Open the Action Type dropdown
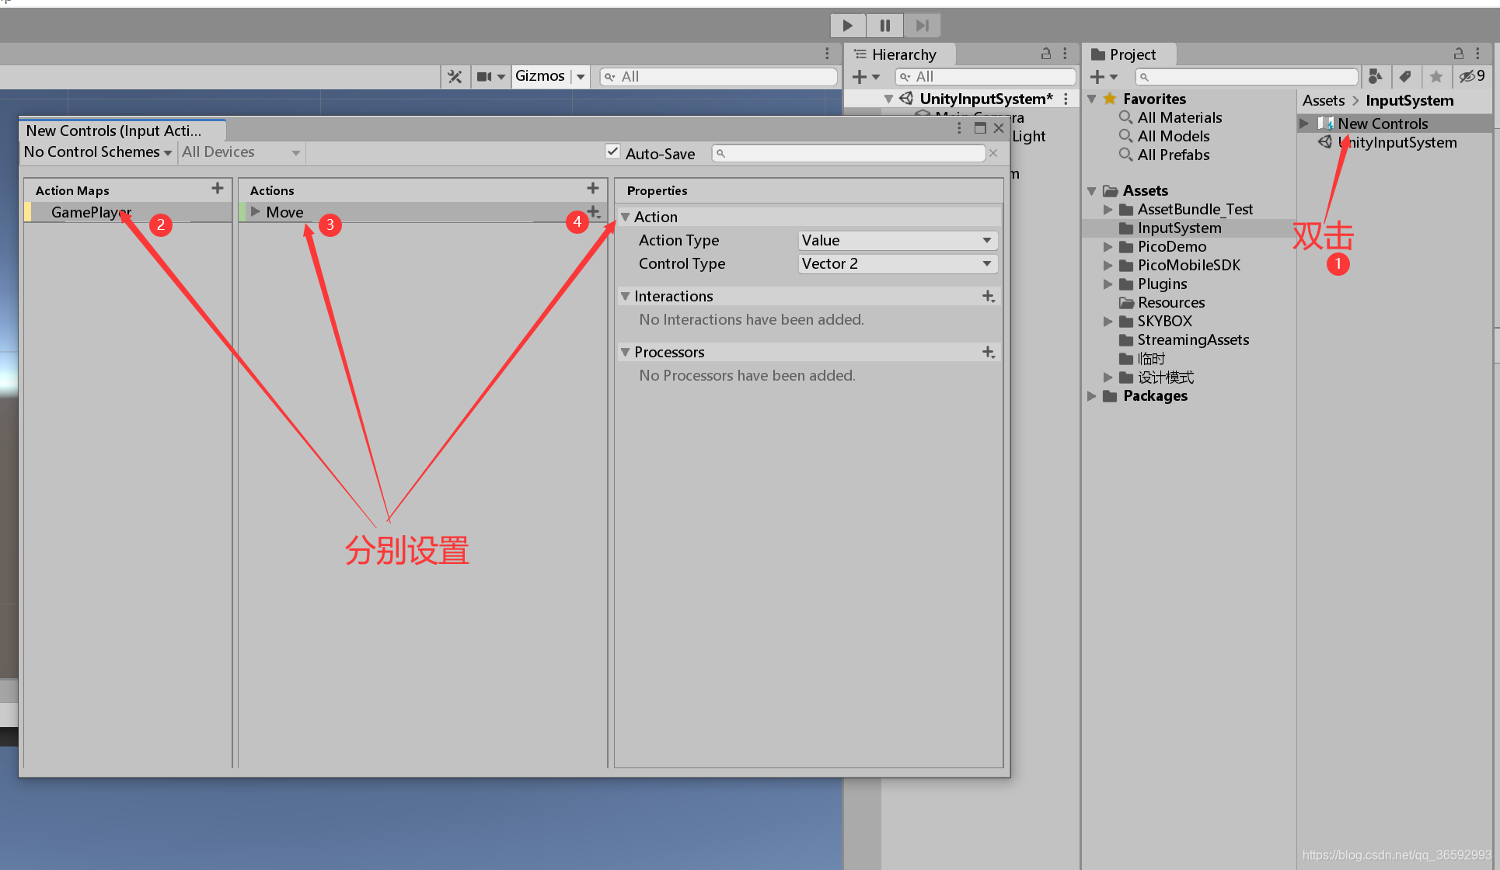1500x870 pixels. point(897,240)
